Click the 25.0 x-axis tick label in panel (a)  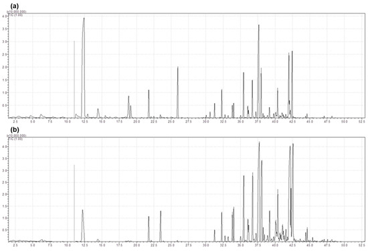(x=171, y=121)
